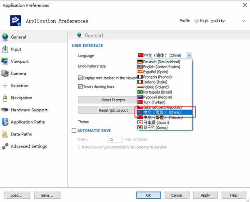This screenshot has height=202, width=250.
Task: Choose Português (Brazil) language
Action: pos(165,92)
